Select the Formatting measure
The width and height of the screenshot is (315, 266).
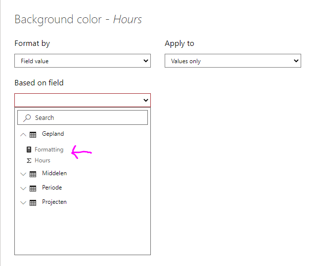point(49,150)
